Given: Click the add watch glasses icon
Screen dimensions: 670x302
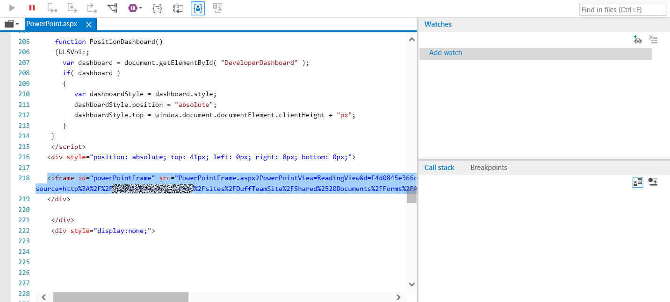Looking at the screenshot, I should 638,40.
